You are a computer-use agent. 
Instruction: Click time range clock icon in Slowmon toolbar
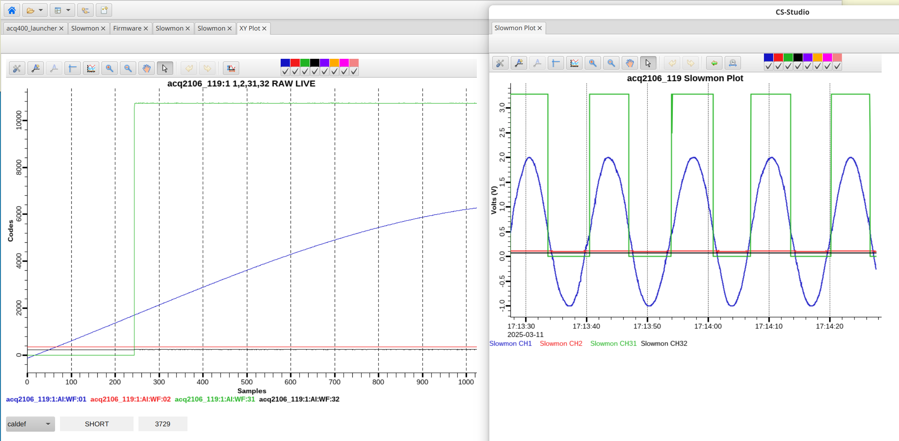[x=733, y=63]
